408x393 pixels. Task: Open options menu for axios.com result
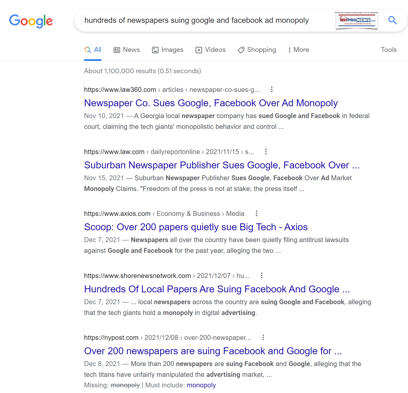(x=256, y=214)
